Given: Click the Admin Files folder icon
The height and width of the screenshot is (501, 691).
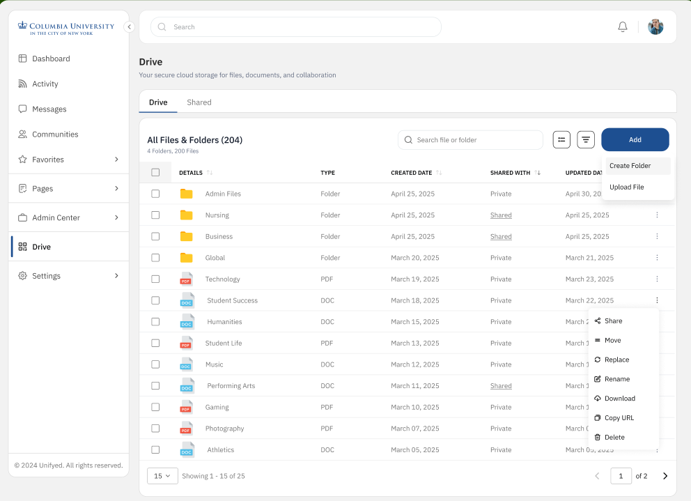Looking at the screenshot, I should tap(186, 194).
